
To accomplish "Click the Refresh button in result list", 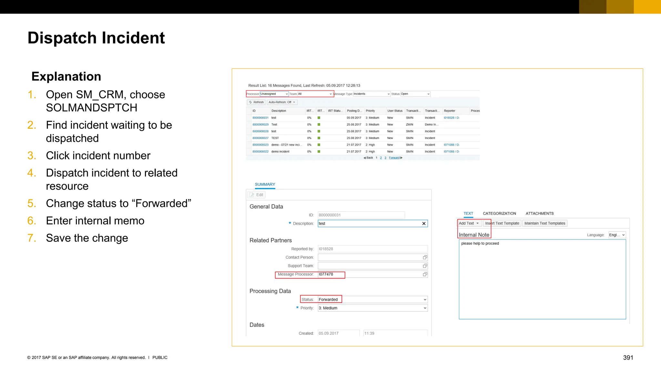I will click(256, 102).
